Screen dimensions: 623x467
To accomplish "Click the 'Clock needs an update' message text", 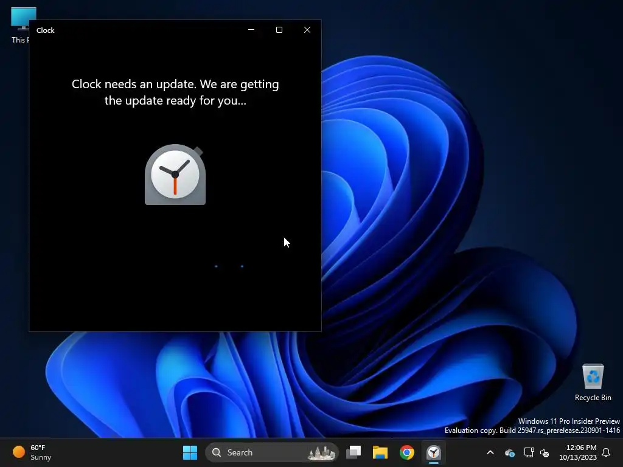I will (x=175, y=92).
